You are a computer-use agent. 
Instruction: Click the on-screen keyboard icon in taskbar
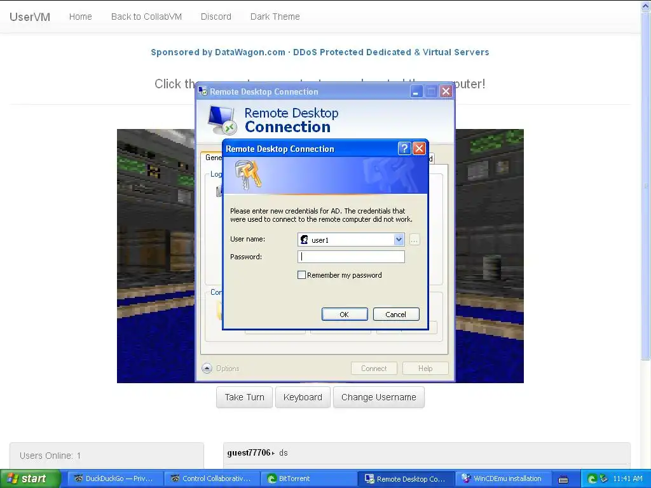coord(563,479)
